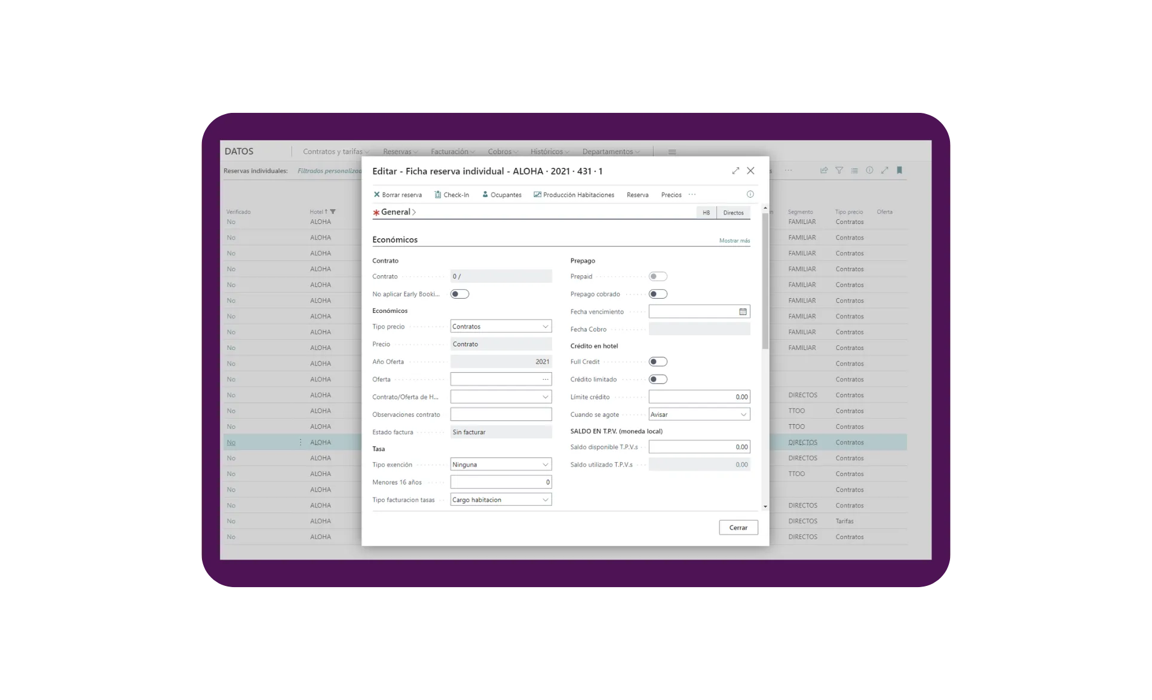Toggle No aplicar Early Booking switch
Image resolution: width=1152 pixels, height=700 pixels.
click(x=460, y=294)
